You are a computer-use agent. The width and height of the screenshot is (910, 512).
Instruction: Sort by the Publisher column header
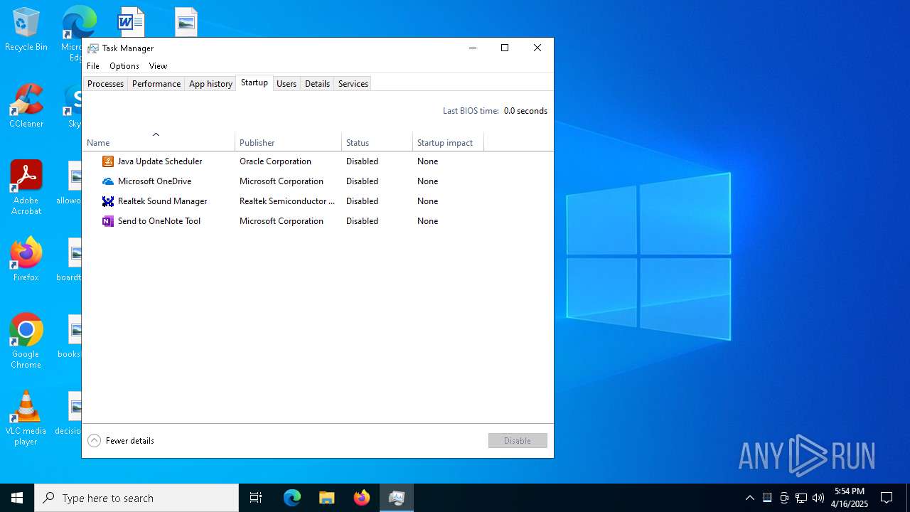pos(289,142)
